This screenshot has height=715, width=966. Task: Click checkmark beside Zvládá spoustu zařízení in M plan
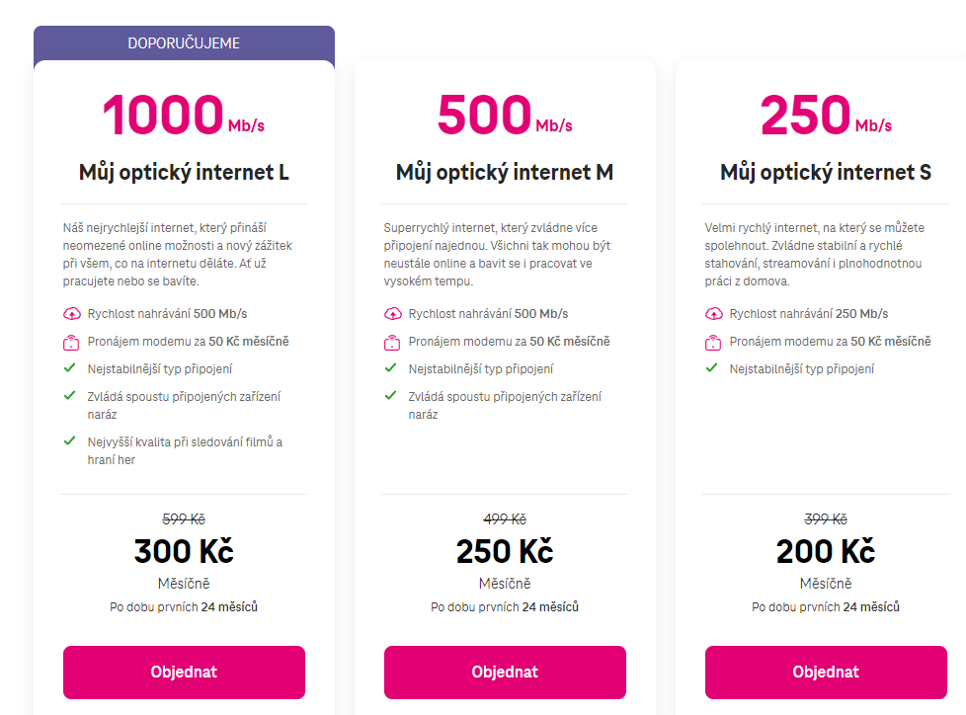tap(390, 395)
